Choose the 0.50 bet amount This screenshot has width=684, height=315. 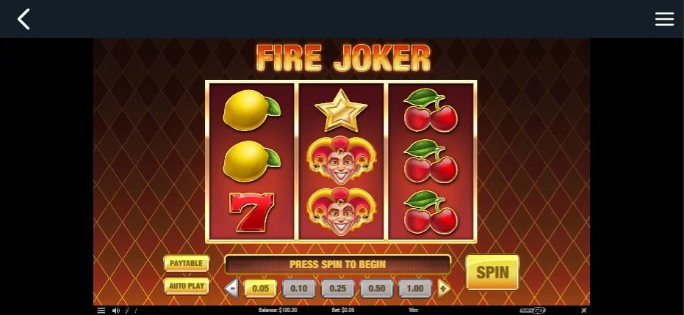pos(376,289)
